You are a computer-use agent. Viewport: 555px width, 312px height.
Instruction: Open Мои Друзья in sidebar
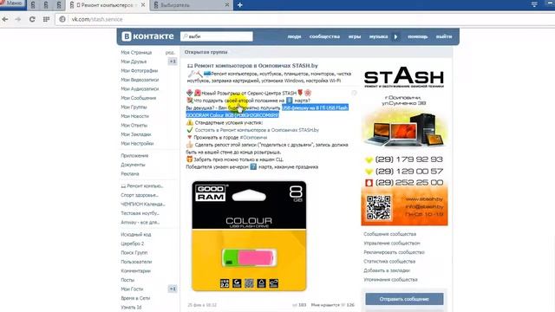134,62
